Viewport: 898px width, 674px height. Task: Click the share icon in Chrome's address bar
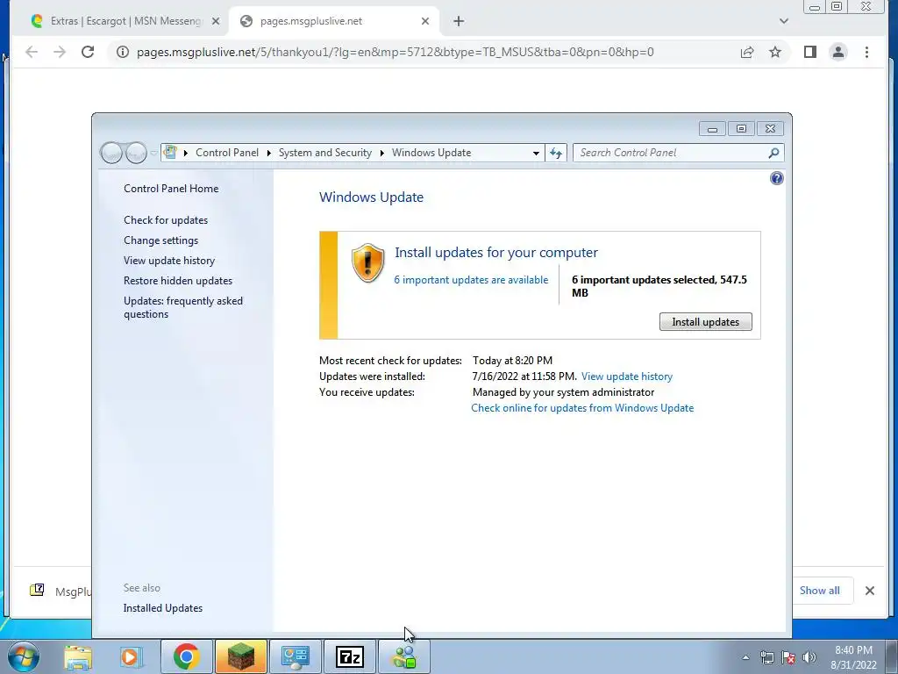point(747,52)
